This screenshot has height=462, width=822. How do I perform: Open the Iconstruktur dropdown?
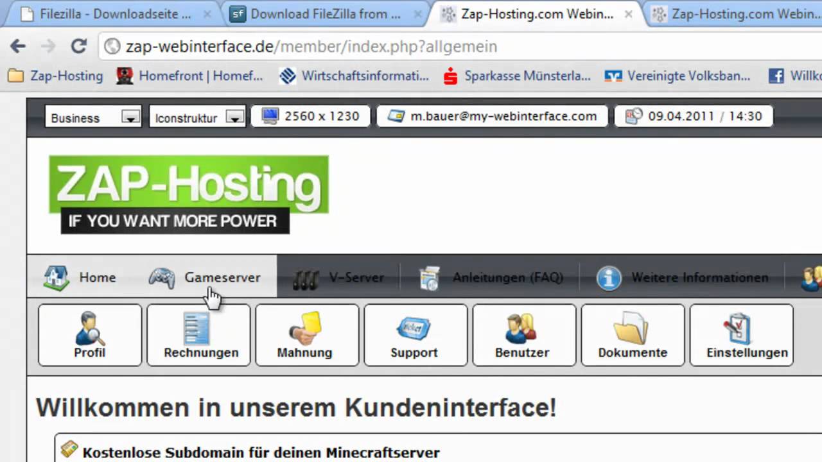198,117
